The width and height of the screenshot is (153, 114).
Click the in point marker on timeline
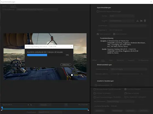2,110
